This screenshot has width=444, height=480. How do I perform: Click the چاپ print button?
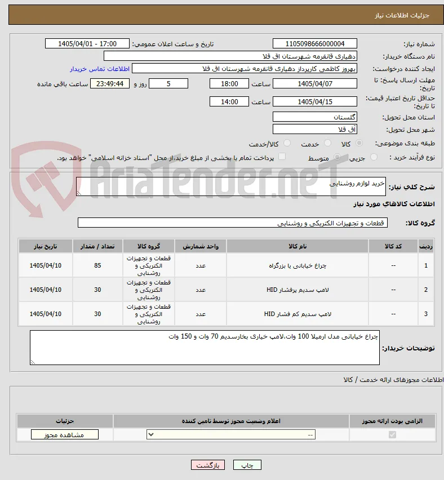(x=247, y=465)
